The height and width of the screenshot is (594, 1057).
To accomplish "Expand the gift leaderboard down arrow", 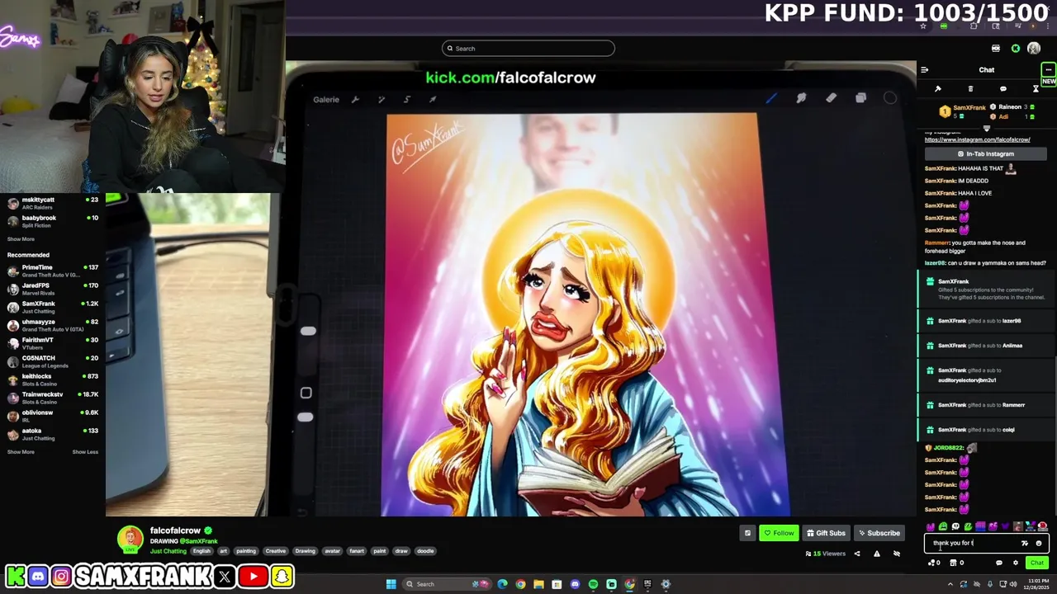I will [x=986, y=128].
